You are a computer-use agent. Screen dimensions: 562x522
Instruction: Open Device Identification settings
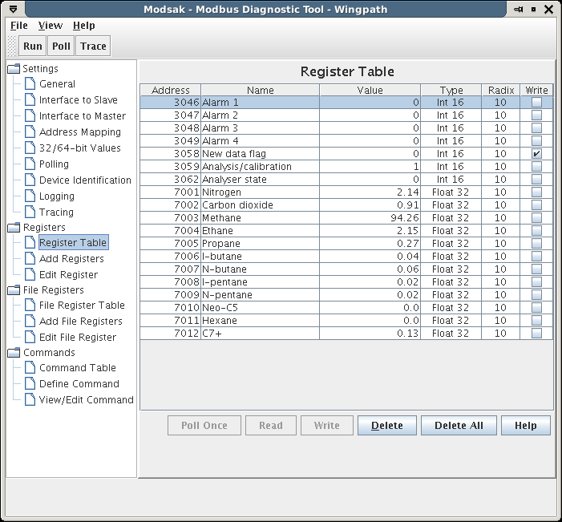pyautogui.click(x=85, y=180)
